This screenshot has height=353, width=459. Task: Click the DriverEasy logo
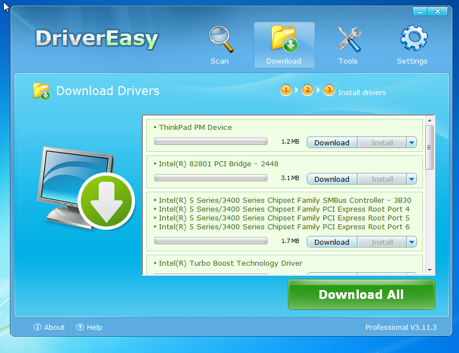pos(97,39)
